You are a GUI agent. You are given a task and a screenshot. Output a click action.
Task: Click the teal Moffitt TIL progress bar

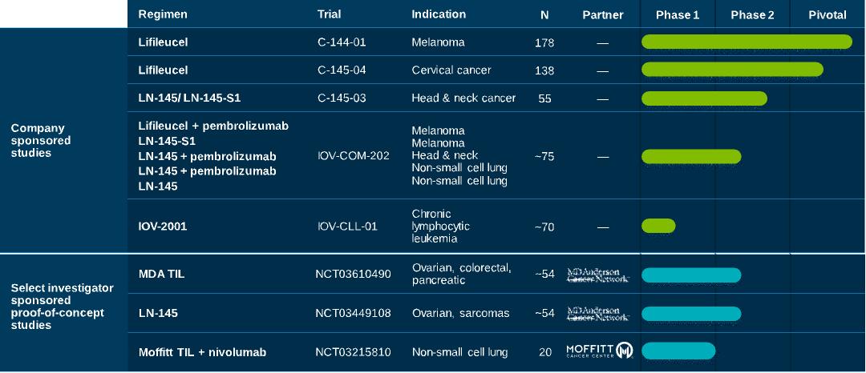click(x=678, y=351)
